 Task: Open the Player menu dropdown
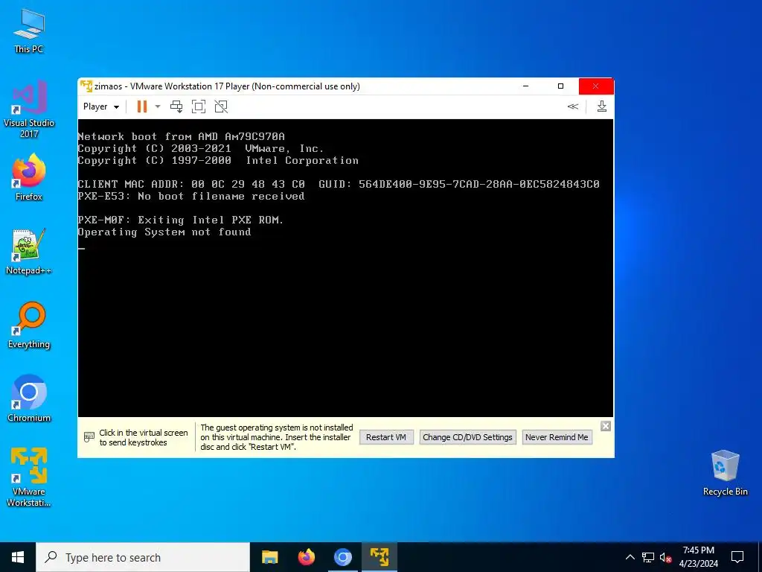click(101, 107)
